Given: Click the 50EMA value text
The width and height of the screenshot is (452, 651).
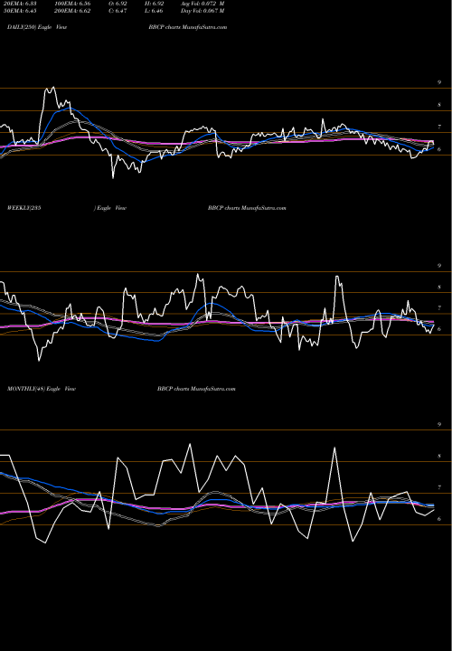Looking at the screenshot, I should click(20, 11).
